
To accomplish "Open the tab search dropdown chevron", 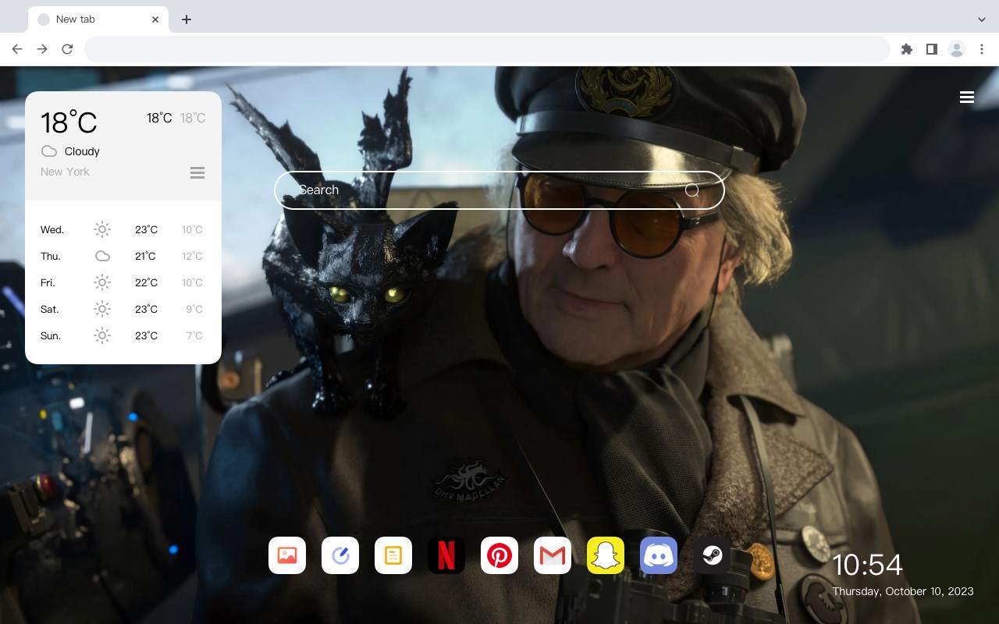I will click(982, 19).
